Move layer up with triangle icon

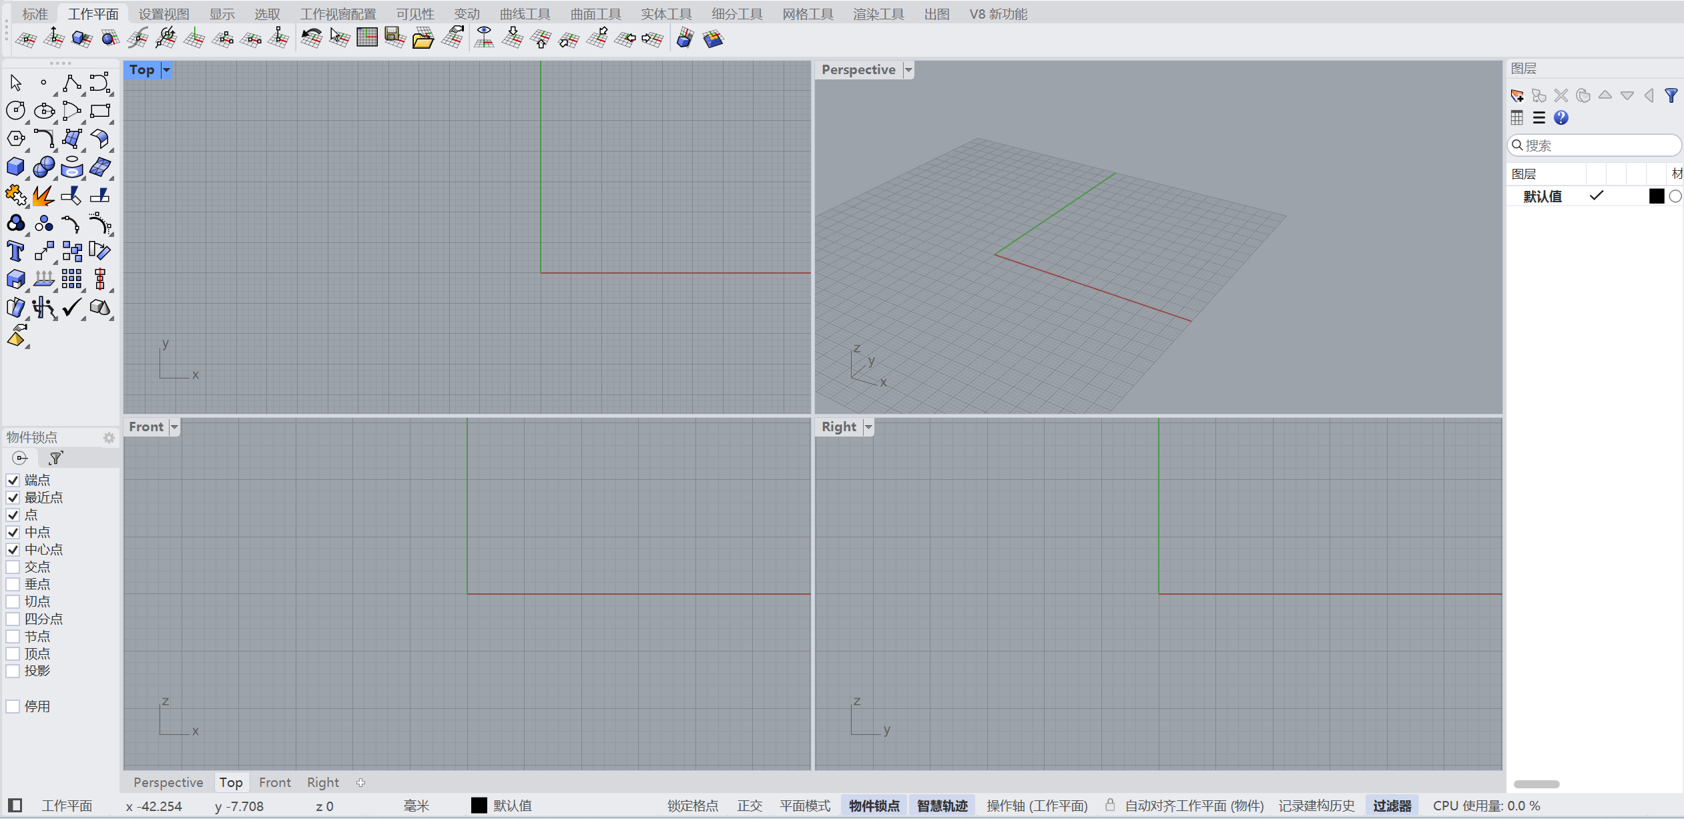(x=1605, y=95)
